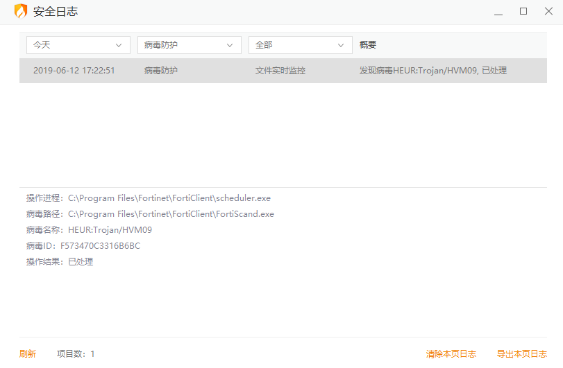Viewport: 563px width, 368px height.
Task: Click the 操作结果 已处理 detail line
Action: tap(60, 261)
